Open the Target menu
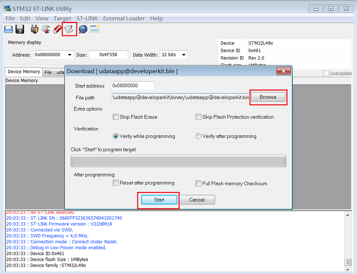 point(62,18)
